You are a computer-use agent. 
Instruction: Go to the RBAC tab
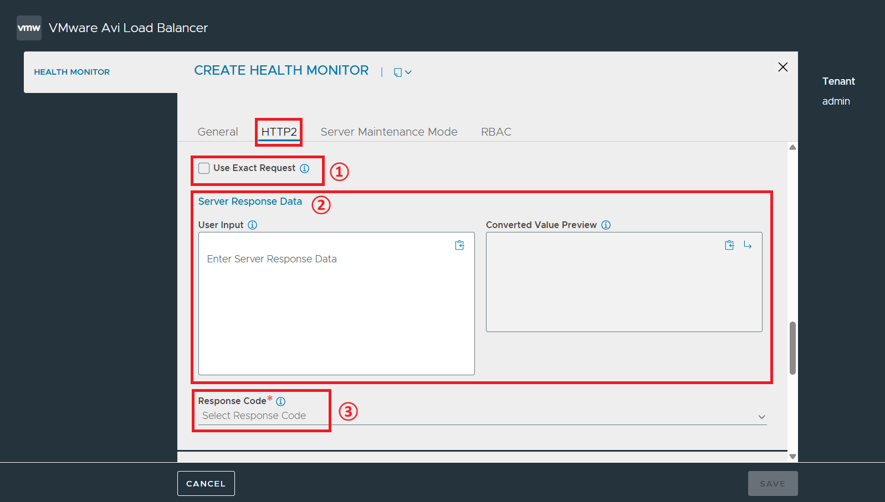click(x=496, y=132)
